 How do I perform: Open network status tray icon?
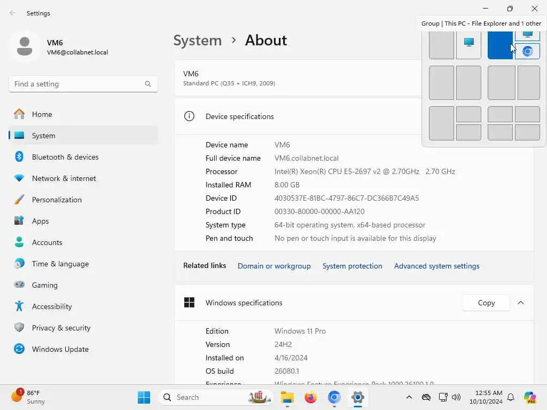(x=443, y=397)
